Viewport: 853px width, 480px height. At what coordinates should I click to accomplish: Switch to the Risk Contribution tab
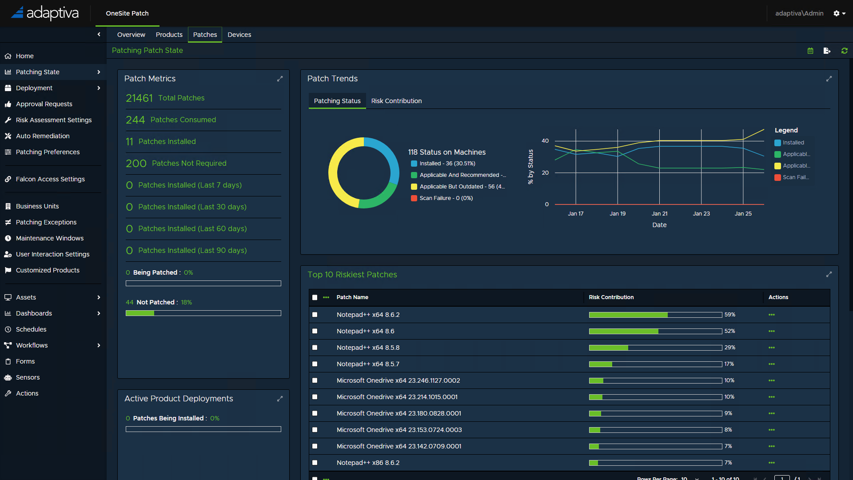point(396,101)
